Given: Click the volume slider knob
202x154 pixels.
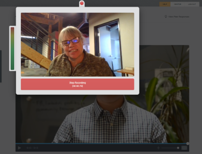Looking at the screenshot, I should click(178, 148).
